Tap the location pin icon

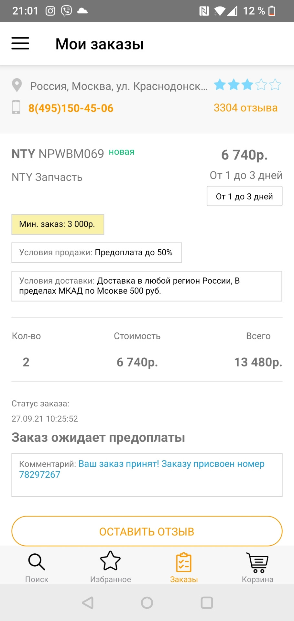coord(17,86)
